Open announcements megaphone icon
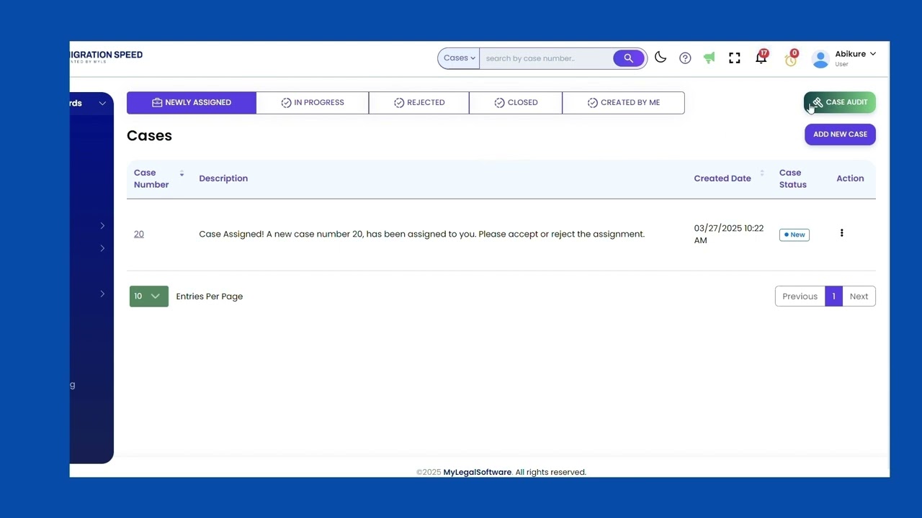Screen dimensions: 922x518 coord(710,58)
